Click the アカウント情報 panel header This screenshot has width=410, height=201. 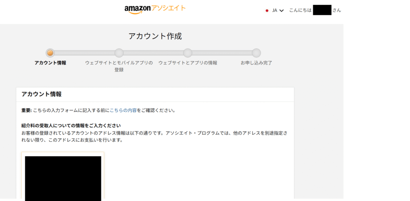42,94
